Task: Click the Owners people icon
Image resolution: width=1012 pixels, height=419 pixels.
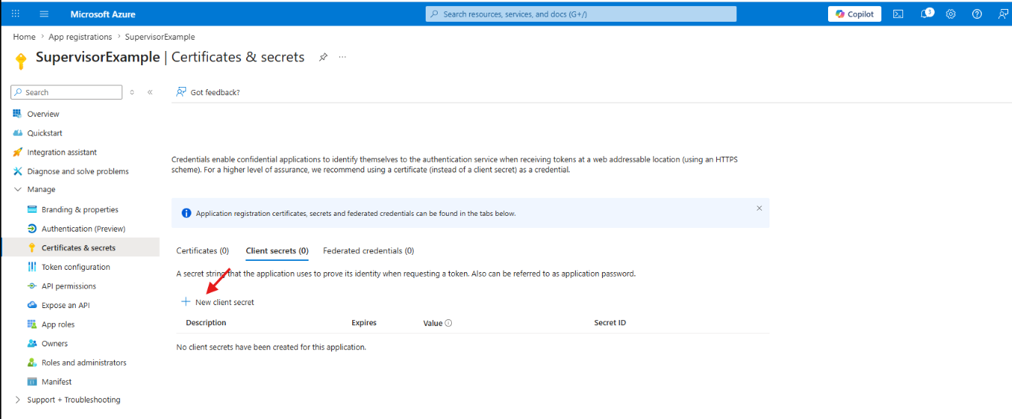Action: (32, 343)
